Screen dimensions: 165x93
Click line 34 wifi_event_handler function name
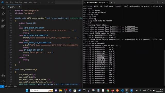(36, 18)
